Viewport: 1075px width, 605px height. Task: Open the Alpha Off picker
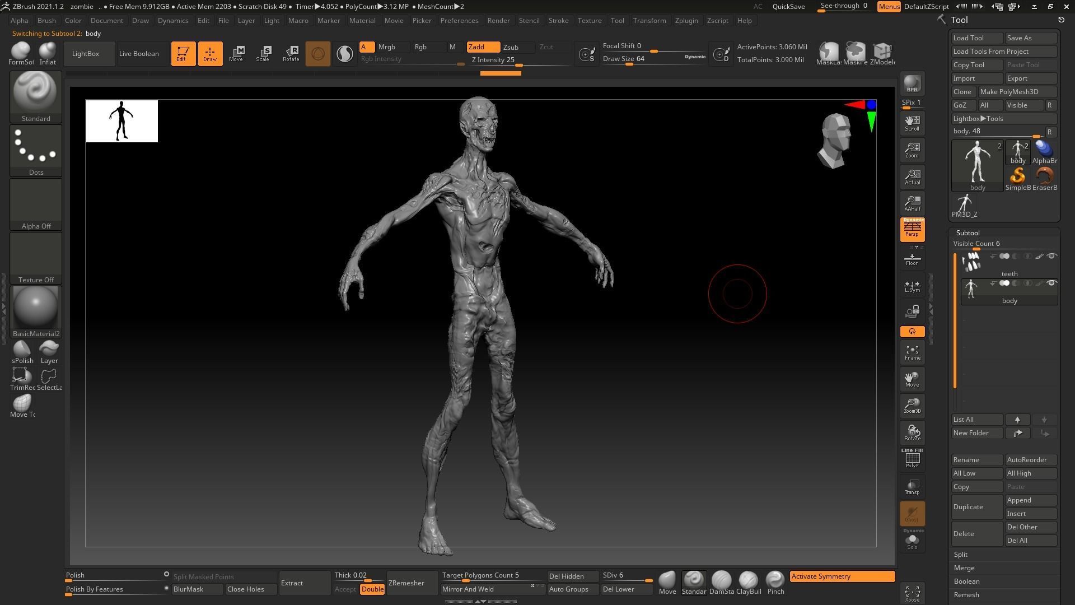click(36, 204)
